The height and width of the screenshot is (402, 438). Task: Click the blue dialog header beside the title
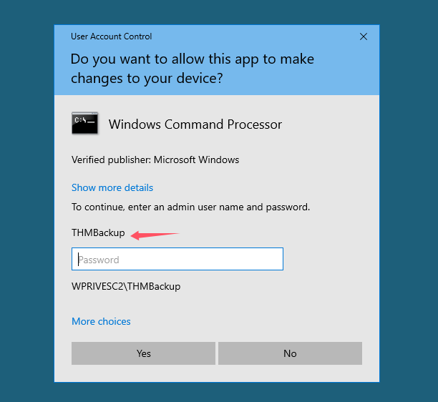tap(258, 36)
